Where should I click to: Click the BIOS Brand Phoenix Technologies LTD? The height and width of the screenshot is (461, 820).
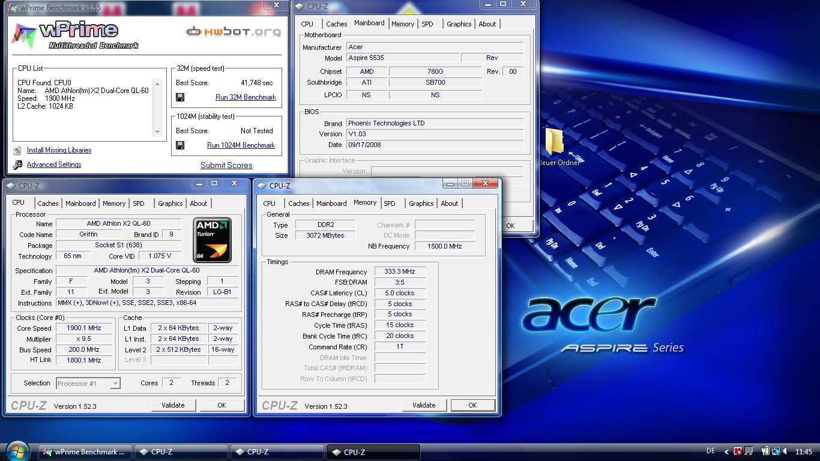(435, 123)
